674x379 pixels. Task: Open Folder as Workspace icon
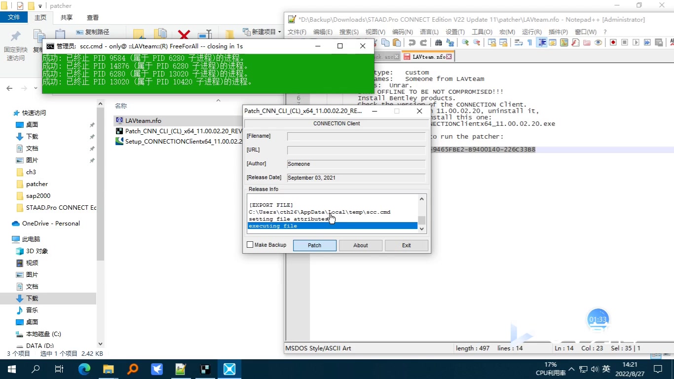click(x=587, y=42)
